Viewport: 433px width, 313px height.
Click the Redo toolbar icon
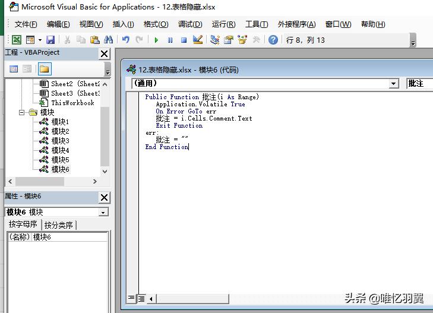pos(140,40)
